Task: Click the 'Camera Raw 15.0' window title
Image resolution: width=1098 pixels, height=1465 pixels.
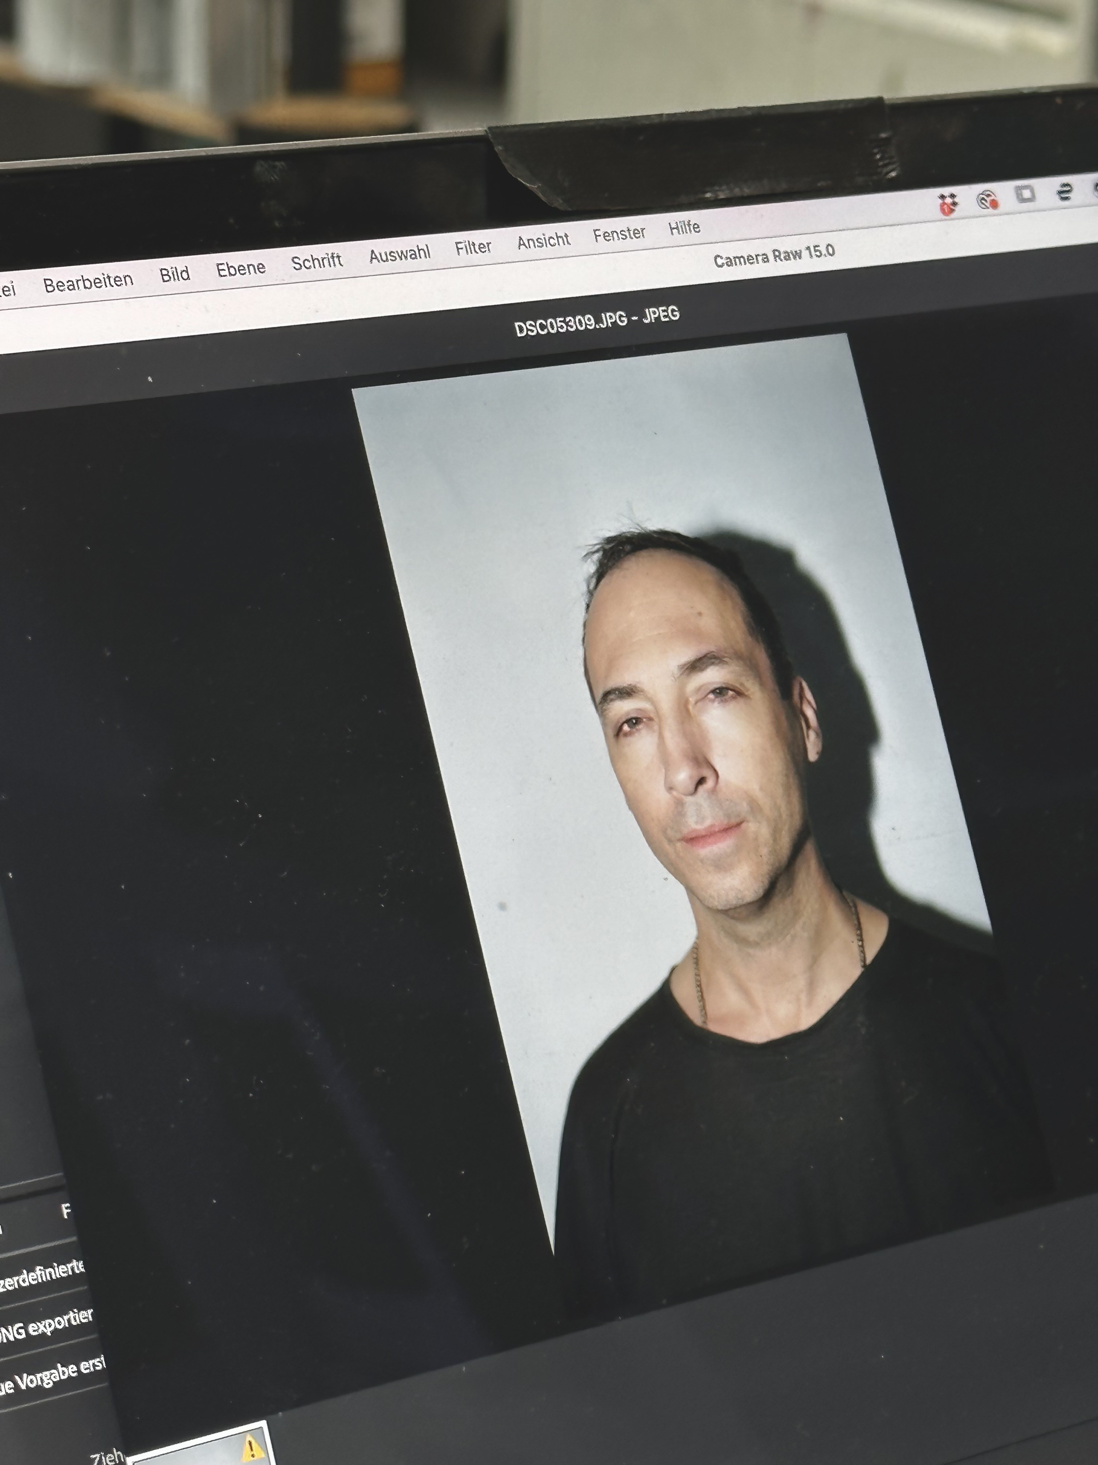Action: click(x=774, y=256)
